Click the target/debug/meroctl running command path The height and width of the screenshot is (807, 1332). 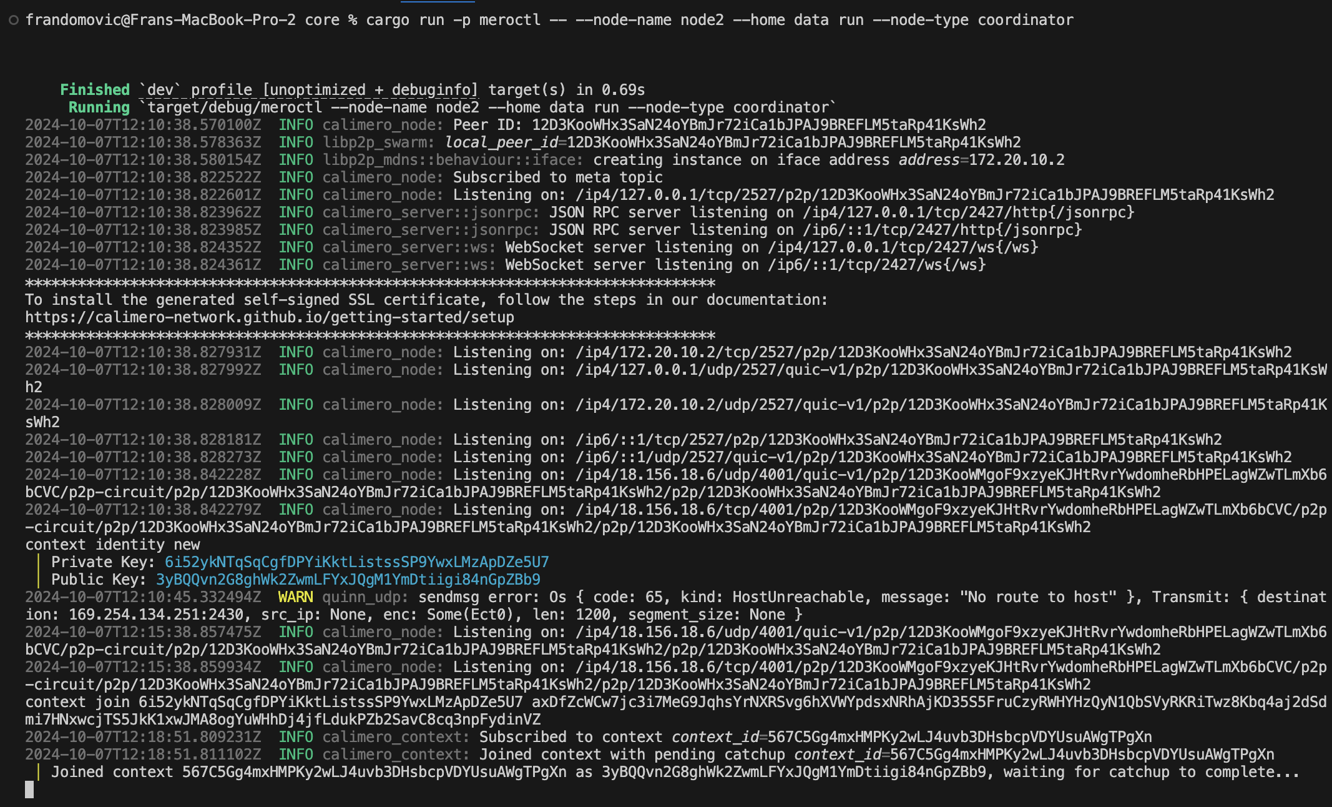235,107
